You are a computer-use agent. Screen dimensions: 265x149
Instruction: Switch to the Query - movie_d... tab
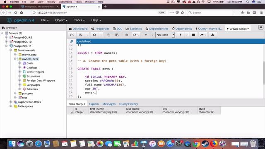pyautogui.click(x=209, y=29)
